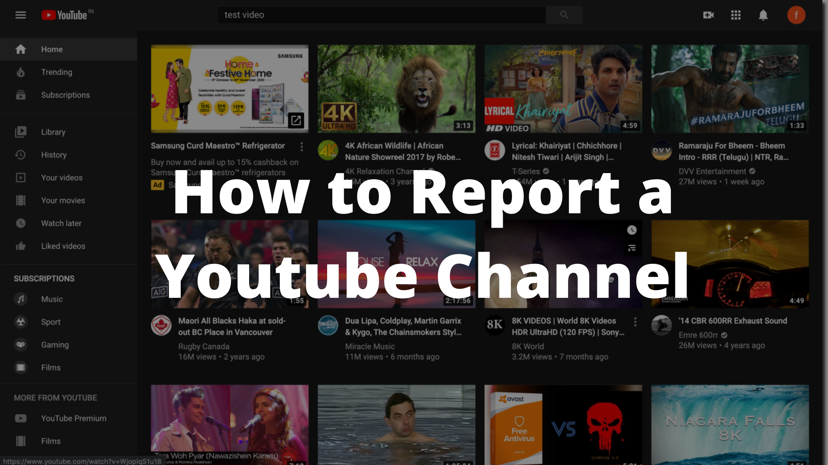Viewport: 828px width, 465px height.
Task: Open the T-Series channel avatar
Action: [x=495, y=150]
